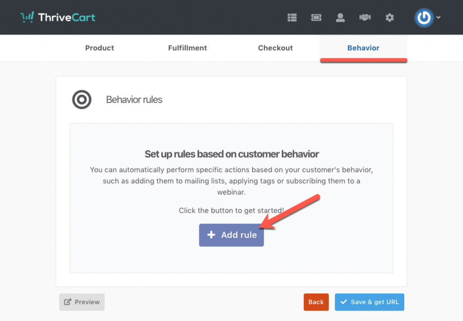Click the coupons ticket icon

(x=316, y=18)
